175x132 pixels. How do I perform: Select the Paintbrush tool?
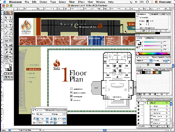tap(6, 33)
